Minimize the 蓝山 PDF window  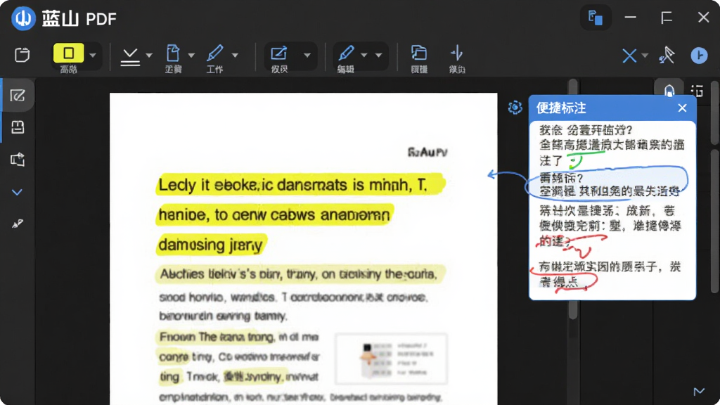click(x=631, y=18)
